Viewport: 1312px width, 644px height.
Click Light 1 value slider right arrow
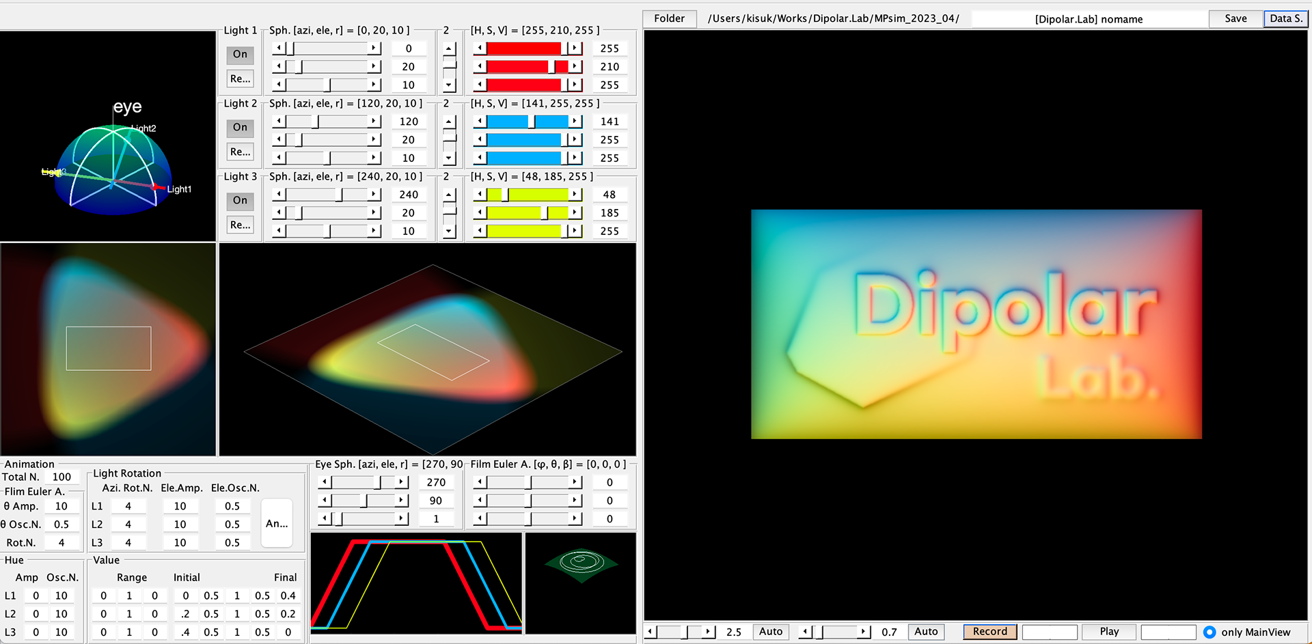tap(575, 85)
